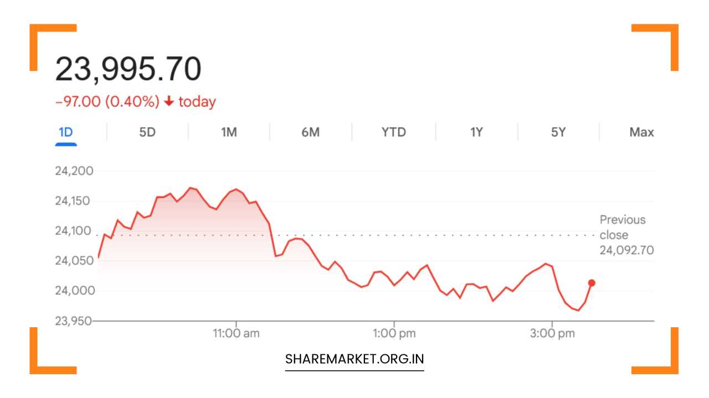Select the 1D time range tab

pos(66,132)
